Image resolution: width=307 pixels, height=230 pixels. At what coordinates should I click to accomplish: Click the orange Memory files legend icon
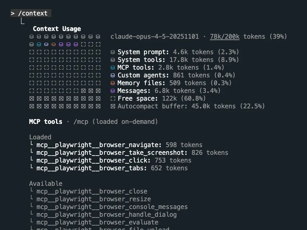tap(113, 83)
